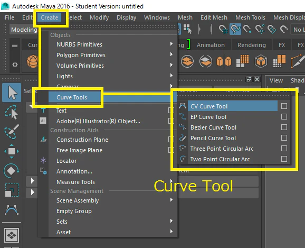Switch to the Rendering shelf tab
The width and height of the screenshot is (305, 248).
[252, 45]
